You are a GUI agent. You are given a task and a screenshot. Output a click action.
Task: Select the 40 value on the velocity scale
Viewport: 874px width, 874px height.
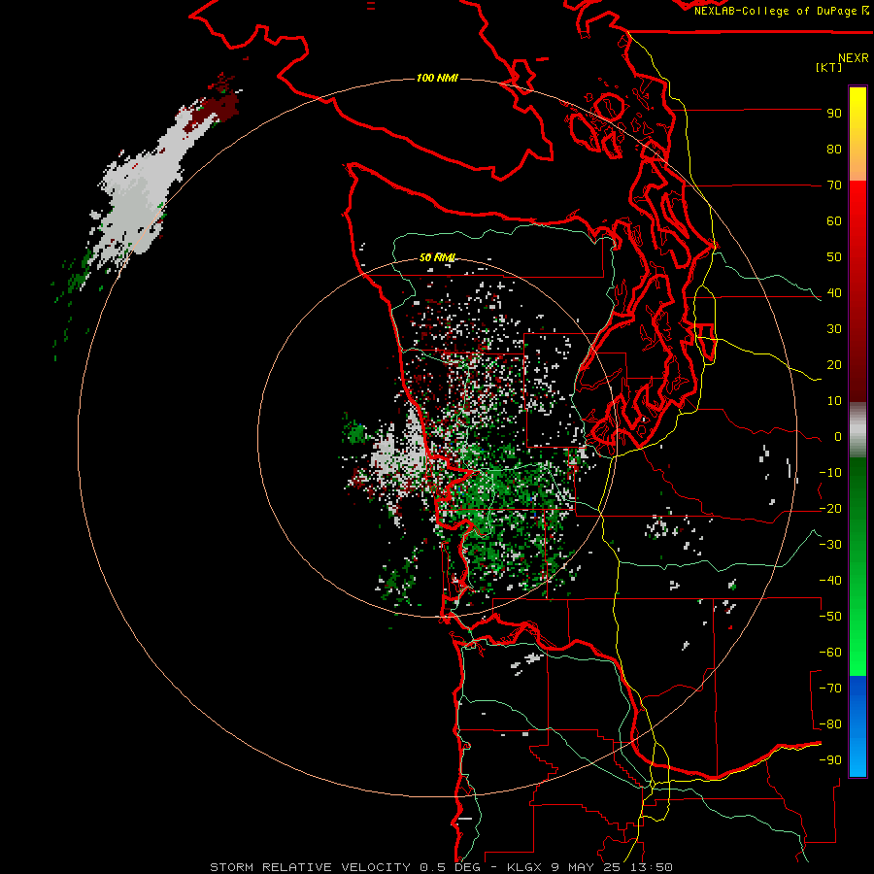point(834,292)
